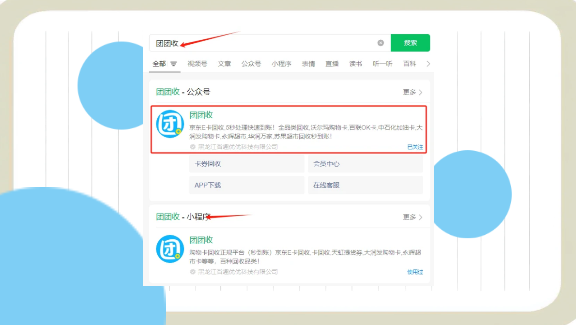The width and height of the screenshot is (577, 325).
Task: Open the 团团收 小程序 avatar icon
Action: (170, 249)
